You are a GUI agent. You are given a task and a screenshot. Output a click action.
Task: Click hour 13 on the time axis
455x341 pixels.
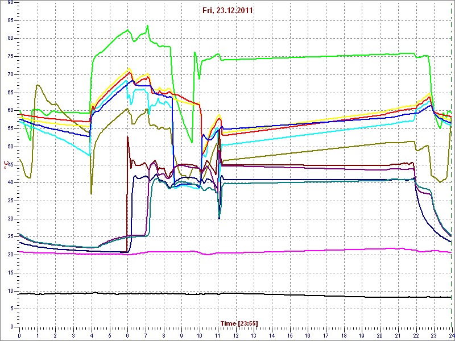[x=254, y=335]
